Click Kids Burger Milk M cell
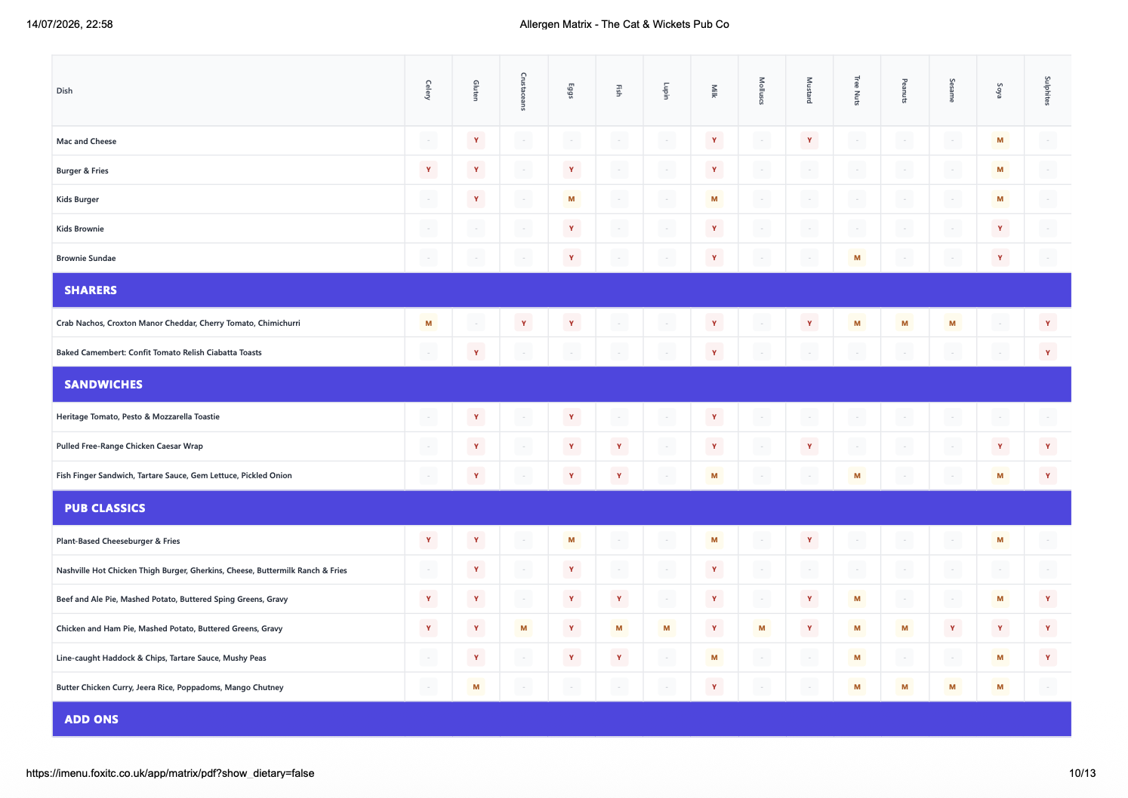The height and width of the screenshot is (798, 1128). [713, 199]
